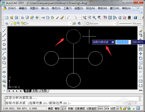Open the undo history dropdown arrow
Screen dimensions: 145x112
[72, 17]
